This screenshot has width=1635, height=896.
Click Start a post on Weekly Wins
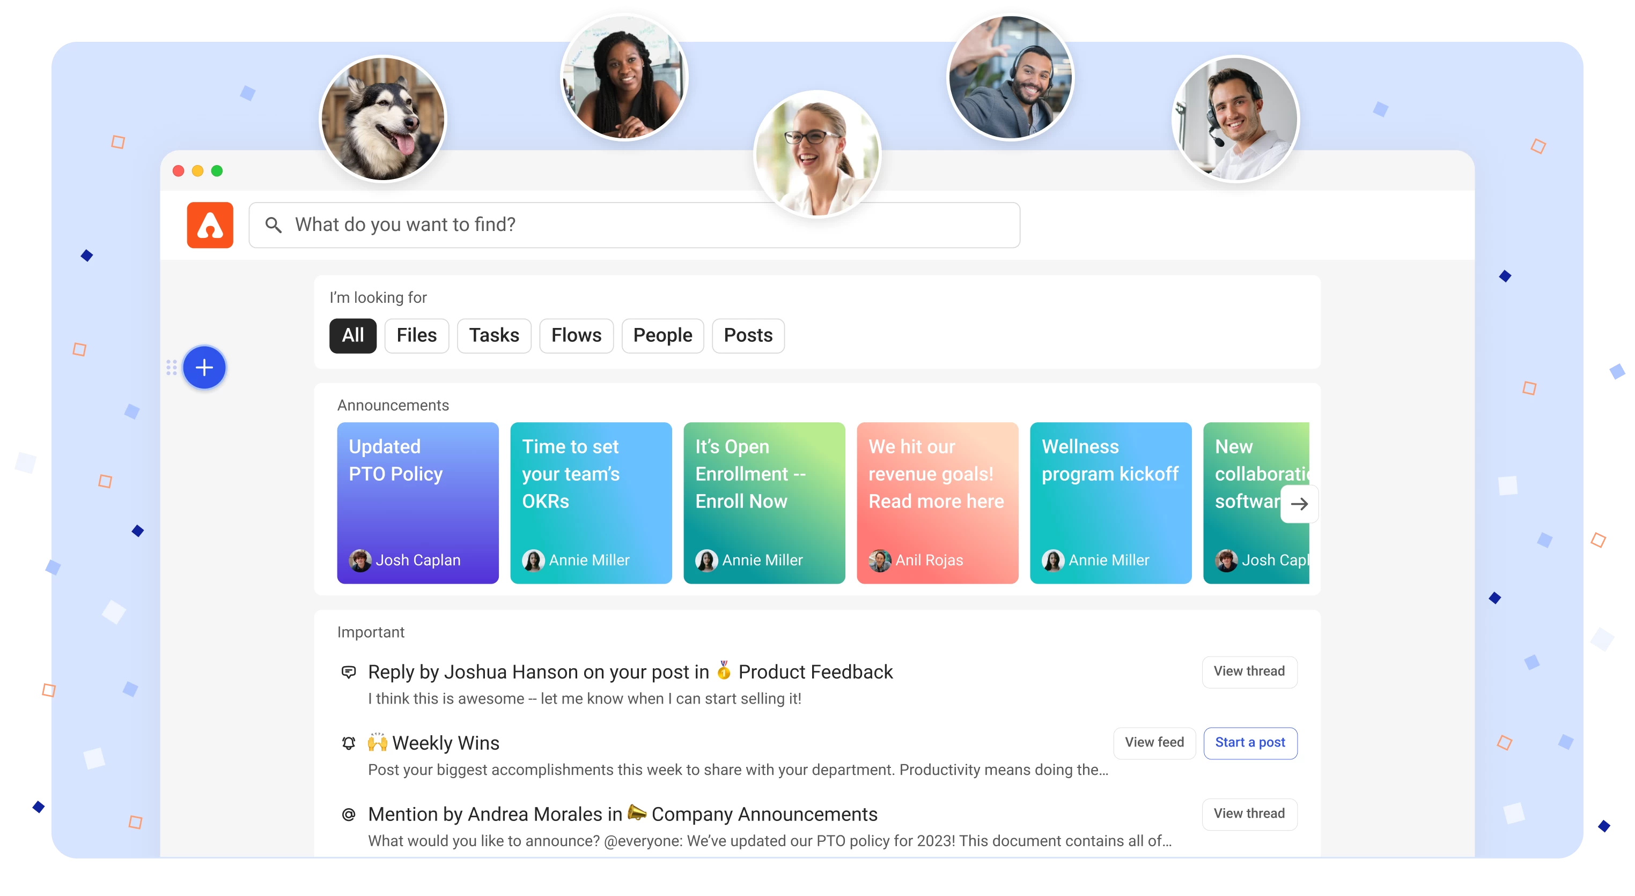click(1249, 742)
